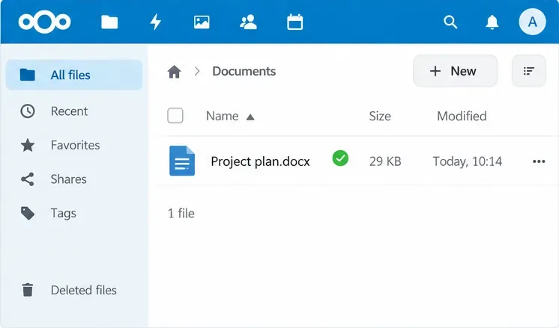This screenshot has height=328, width=559.
Task: Click the Project plan.docx file icon
Action: tap(182, 161)
